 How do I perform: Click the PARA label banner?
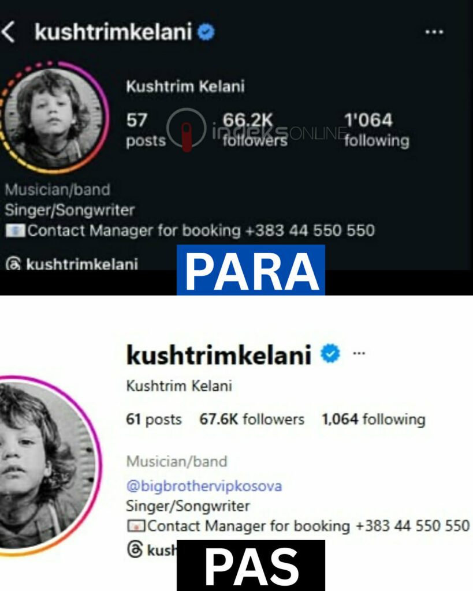click(251, 270)
